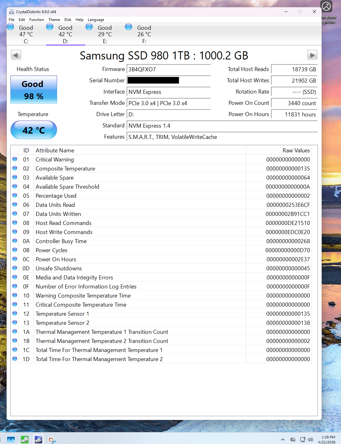Image resolution: width=341 pixels, height=444 pixels.
Task: Open the Theme menu
Action: pyautogui.click(x=54, y=20)
